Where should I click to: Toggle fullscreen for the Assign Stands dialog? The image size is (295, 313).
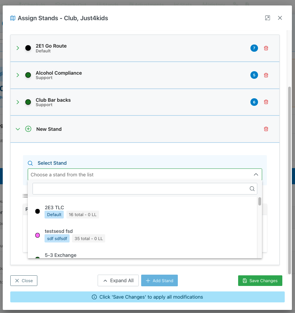pos(268,18)
